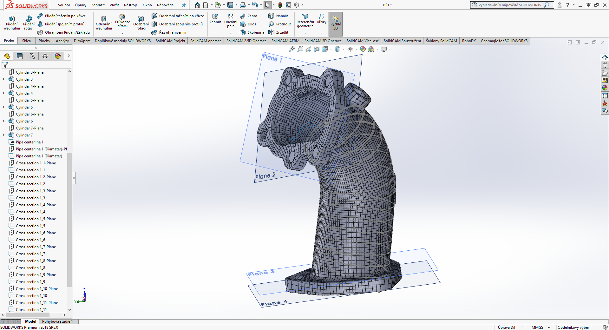The width and height of the screenshot is (609, 330).
Task: Open the ConfigurationManager tab icon
Action: pos(32,56)
